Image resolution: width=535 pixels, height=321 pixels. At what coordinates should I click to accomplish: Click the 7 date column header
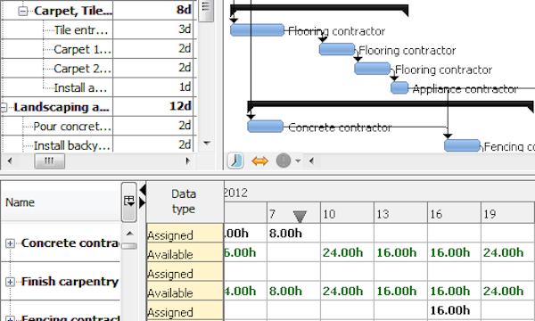point(293,213)
